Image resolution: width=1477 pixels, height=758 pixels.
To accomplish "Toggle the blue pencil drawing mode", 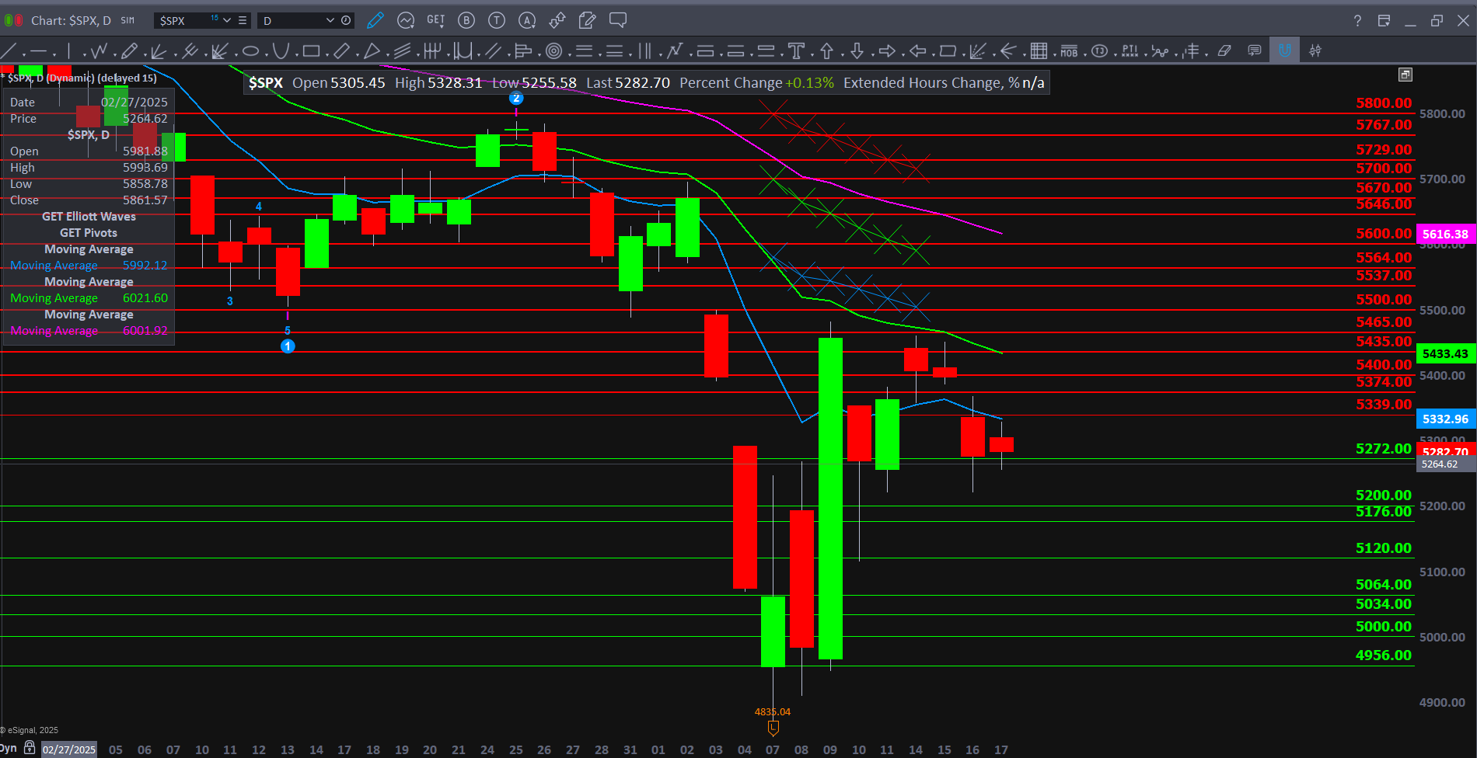I will (x=375, y=20).
